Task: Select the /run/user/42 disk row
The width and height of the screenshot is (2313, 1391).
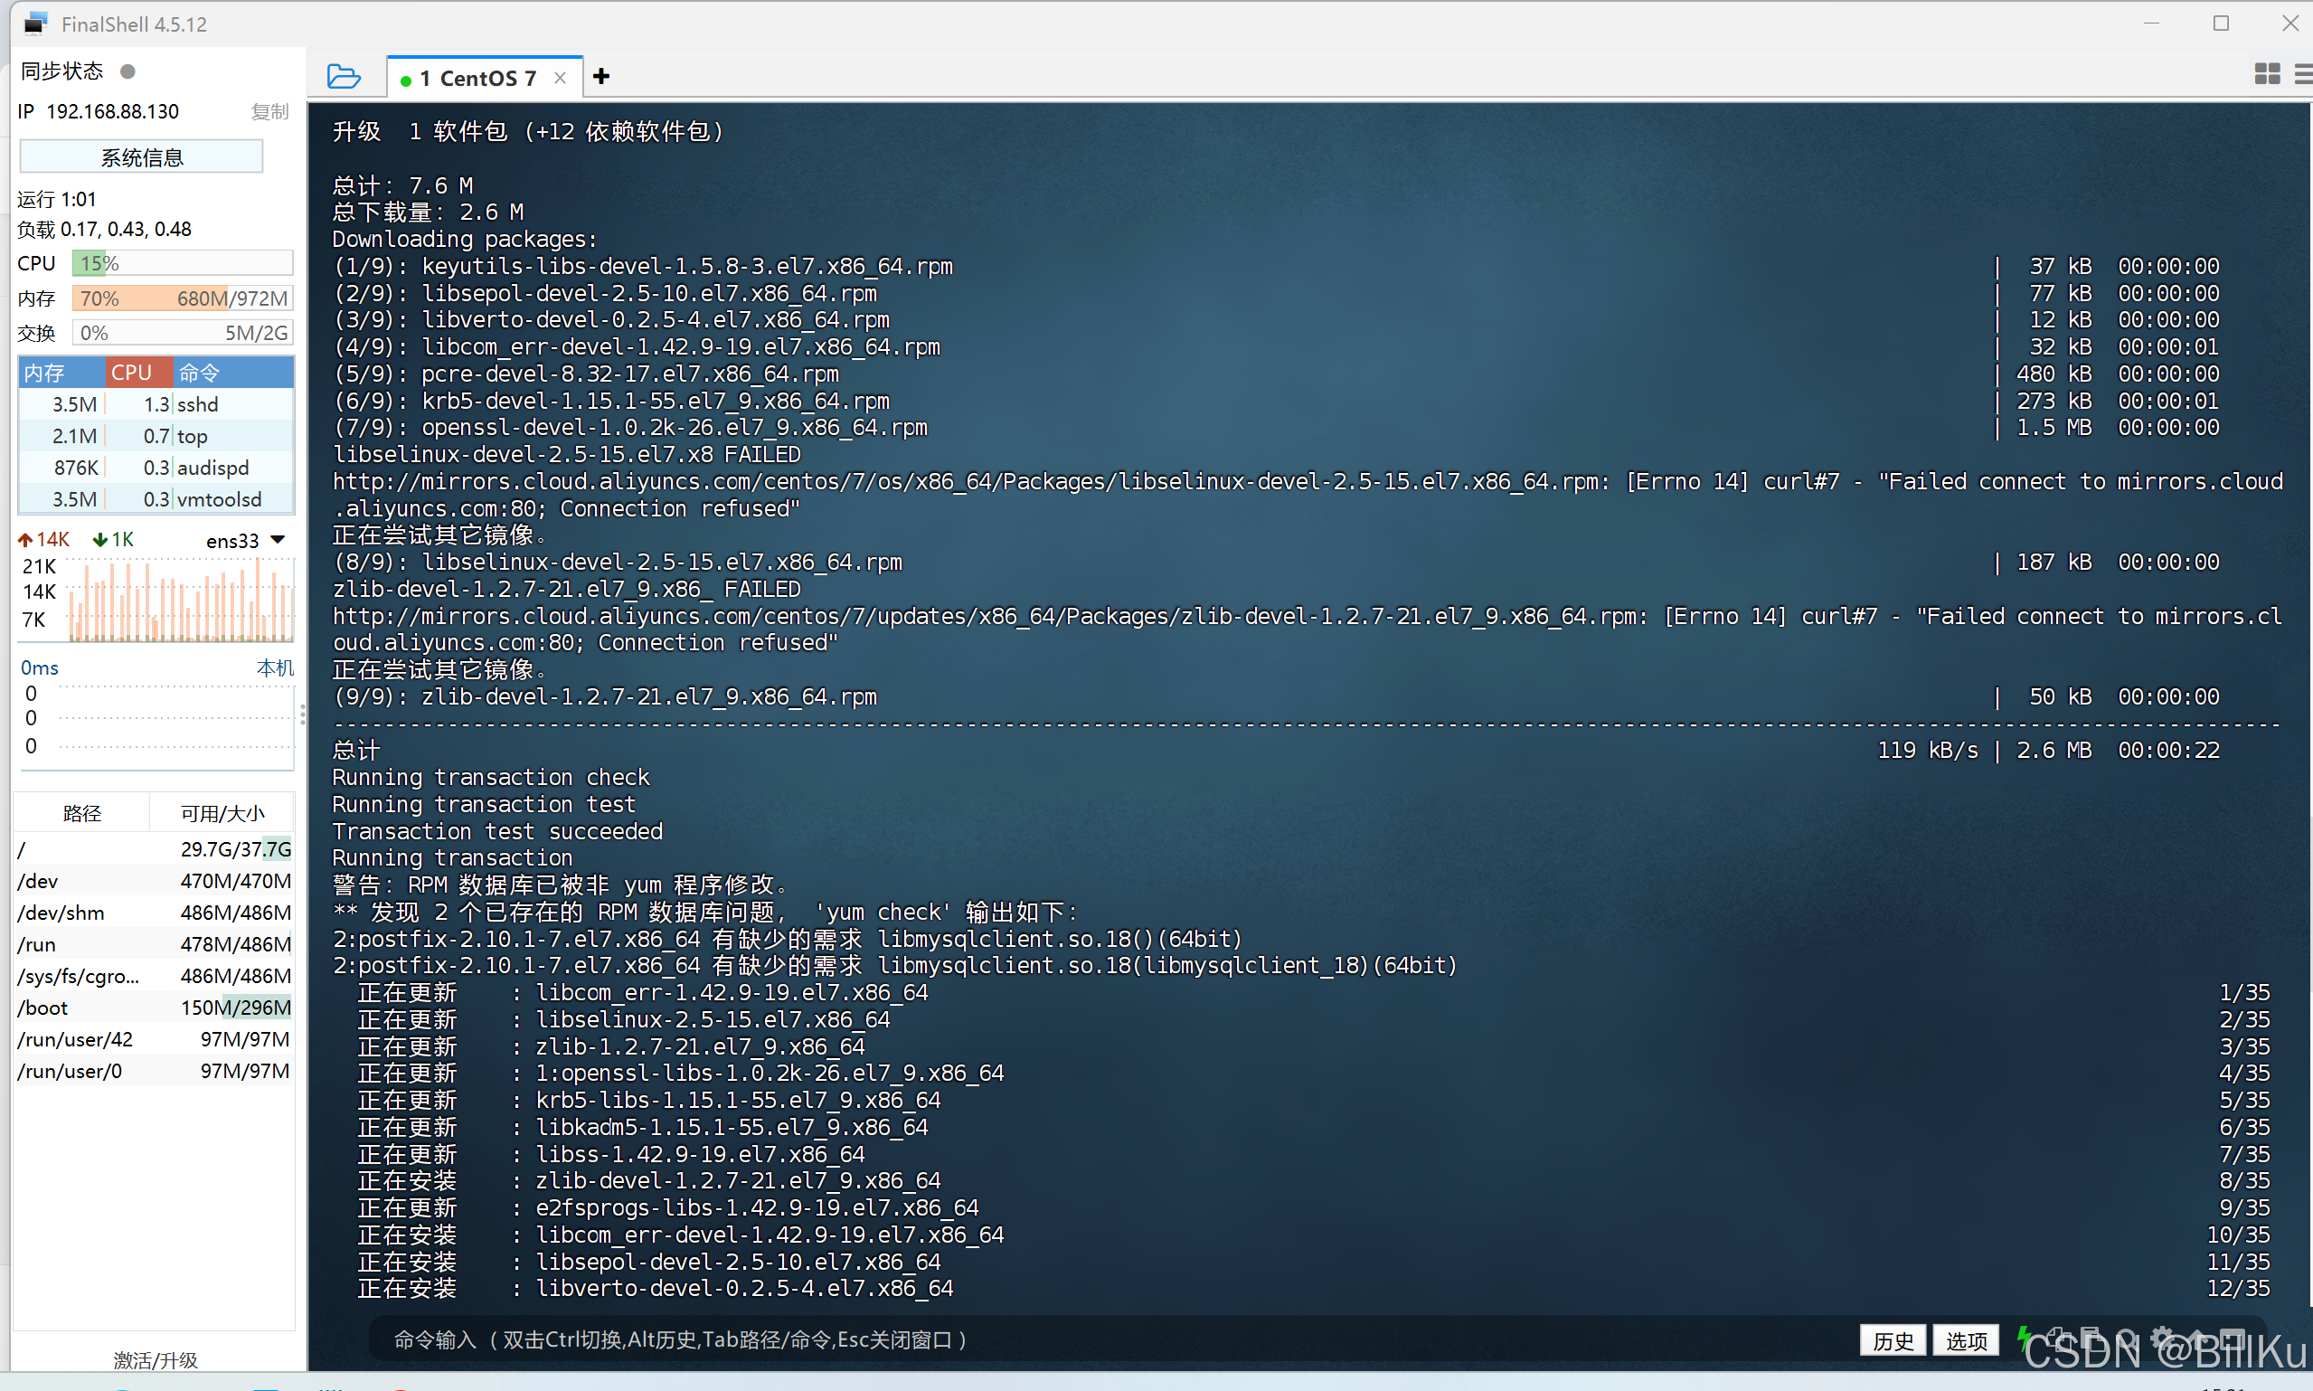Action: 155,1039
